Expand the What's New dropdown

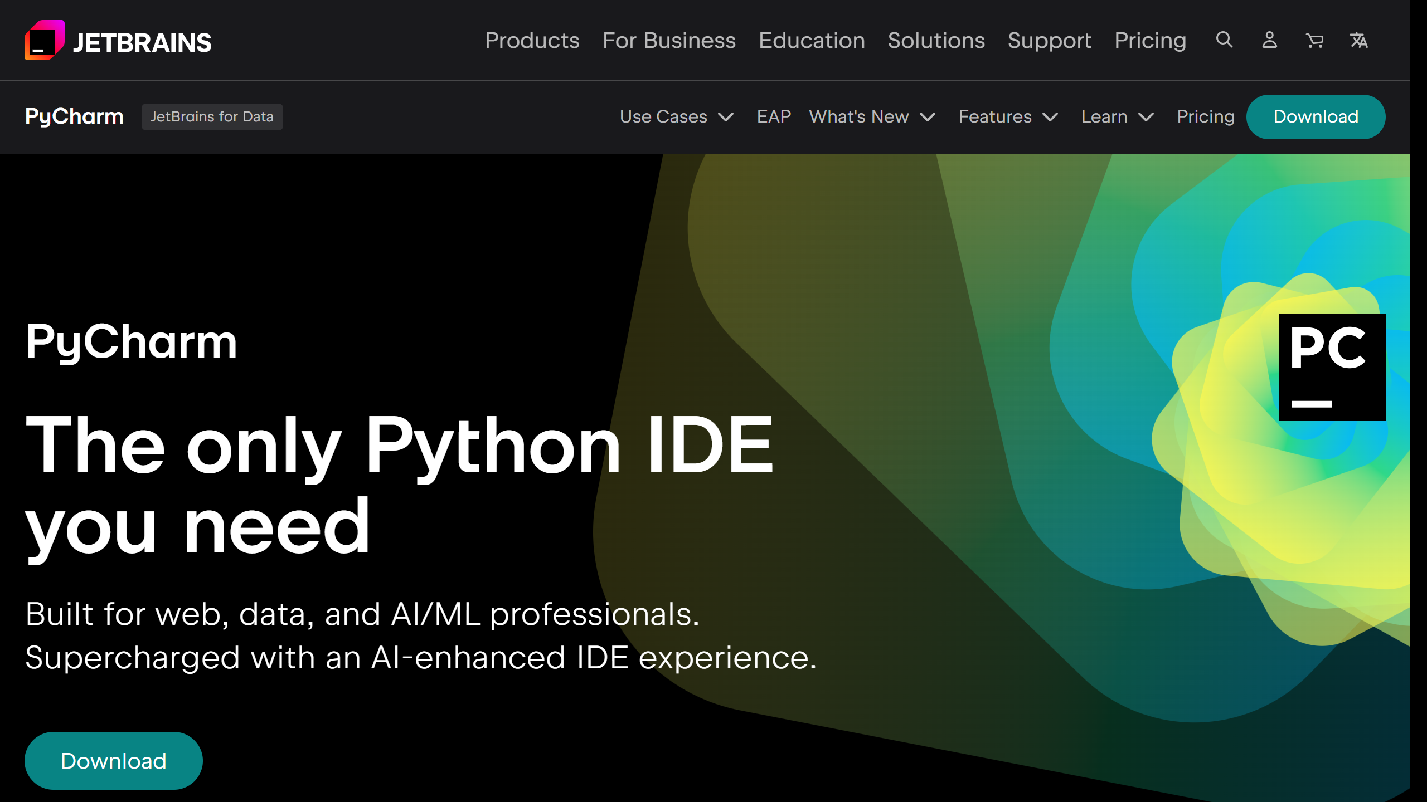pos(872,116)
